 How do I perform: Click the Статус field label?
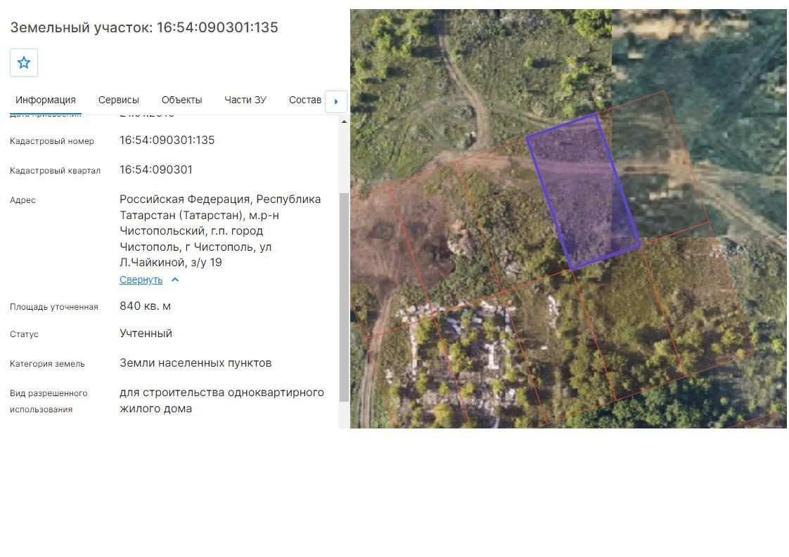24,334
